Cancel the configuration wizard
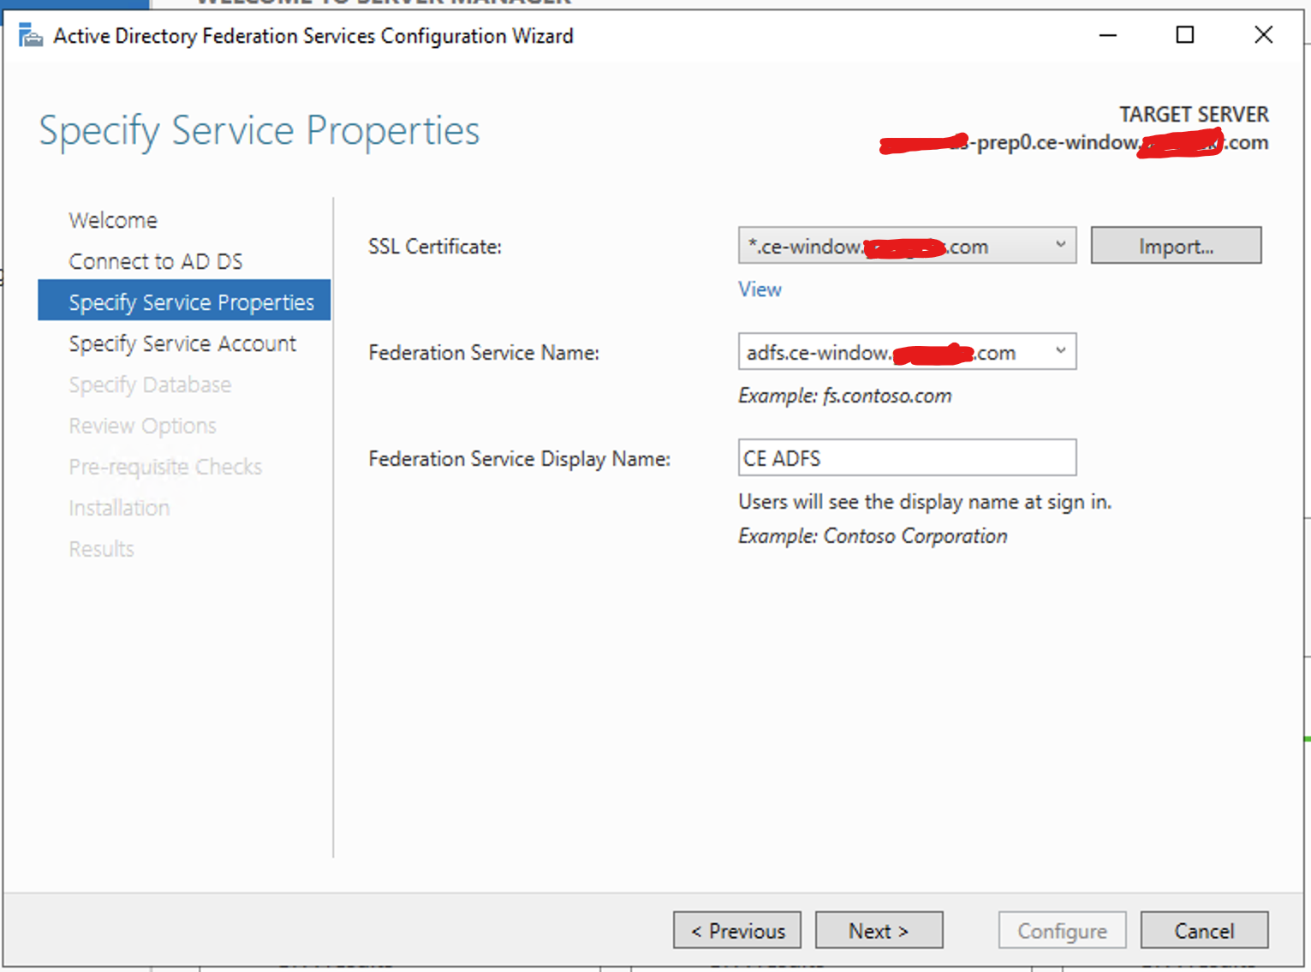This screenshot has height=972, width=1311. coord(1204,930)
